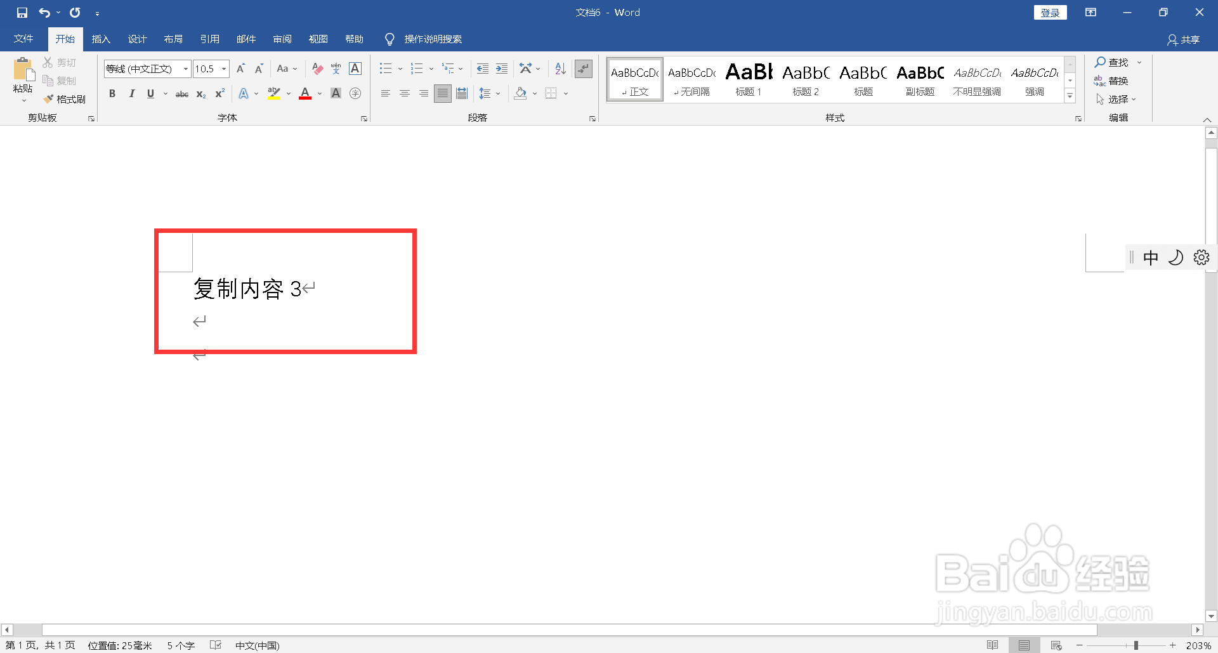Switch to the References (引用) tab
This screenshot has width=1218, height=653.
[209, 39]
